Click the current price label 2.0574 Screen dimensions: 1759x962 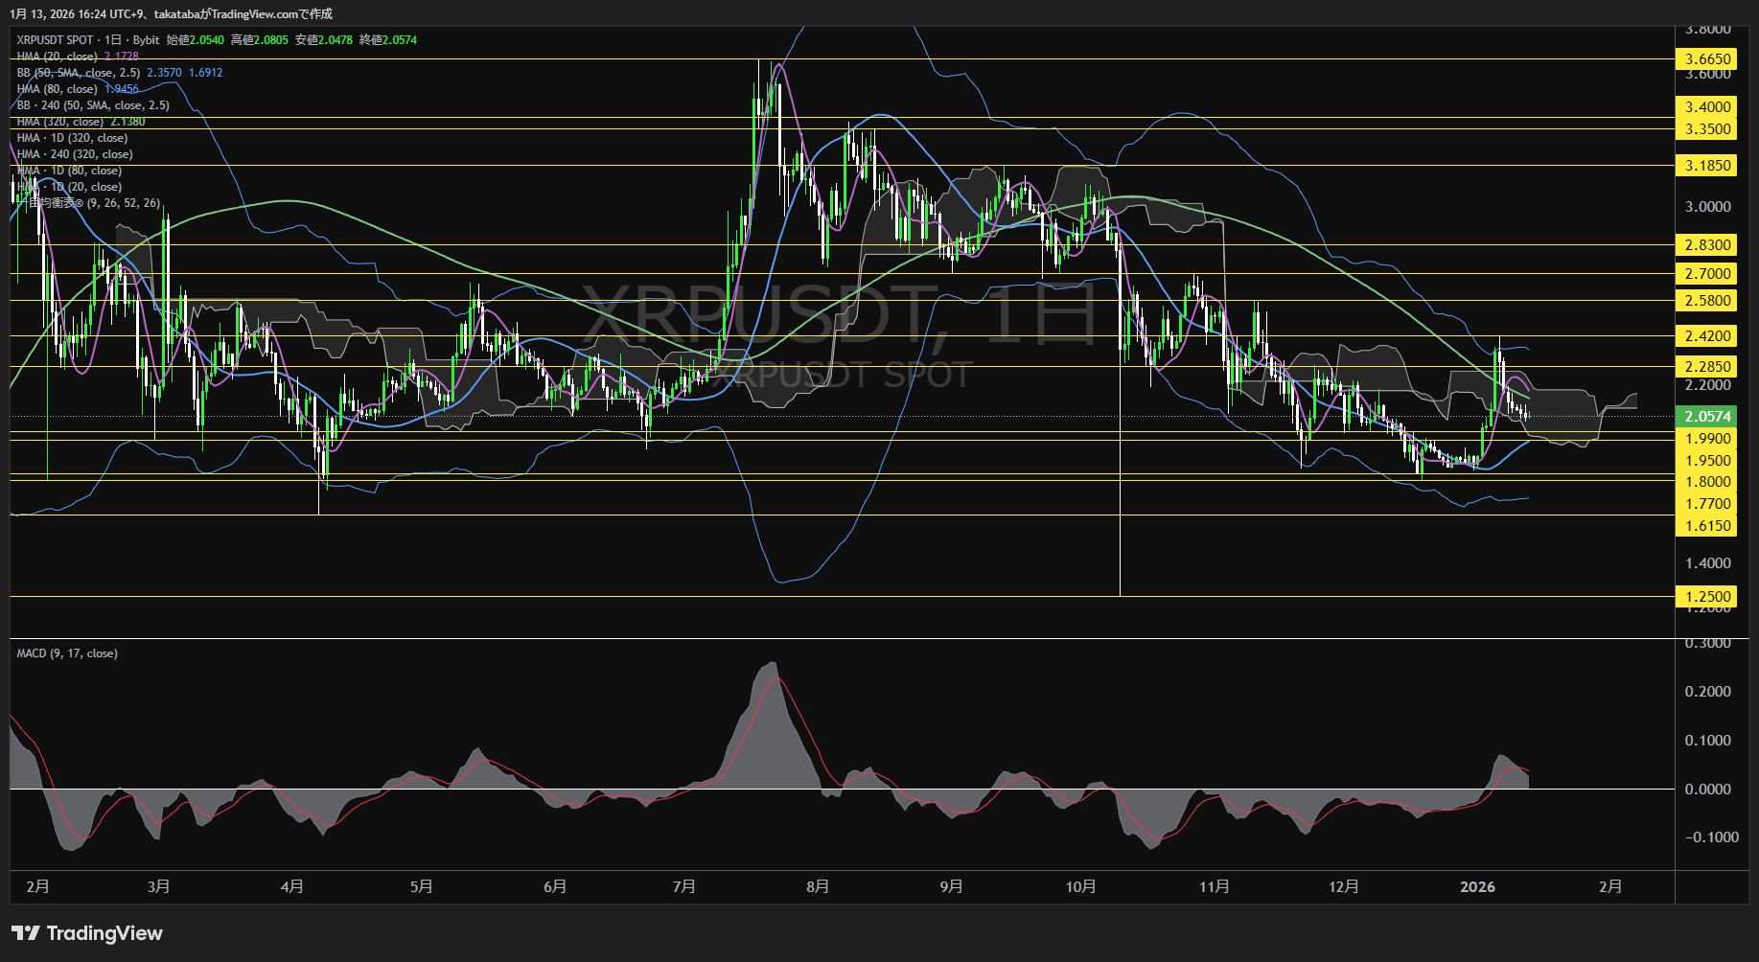click(1707, 416)
